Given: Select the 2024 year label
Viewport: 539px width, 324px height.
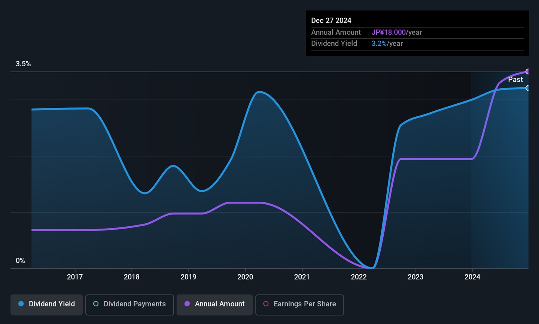Looking at the screenshot, I should (x=472, y=277).
